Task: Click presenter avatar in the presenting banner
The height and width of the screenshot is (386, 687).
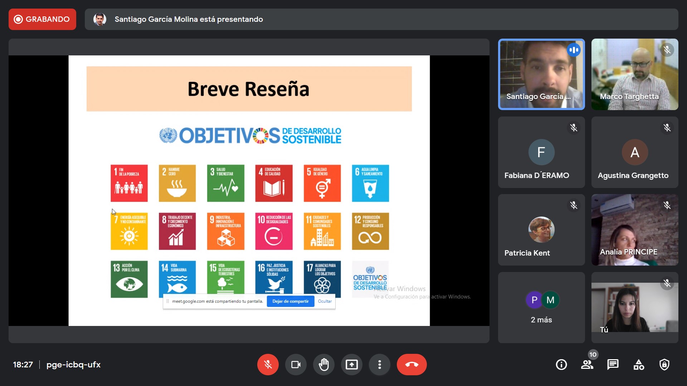Action: pos(100,19)
